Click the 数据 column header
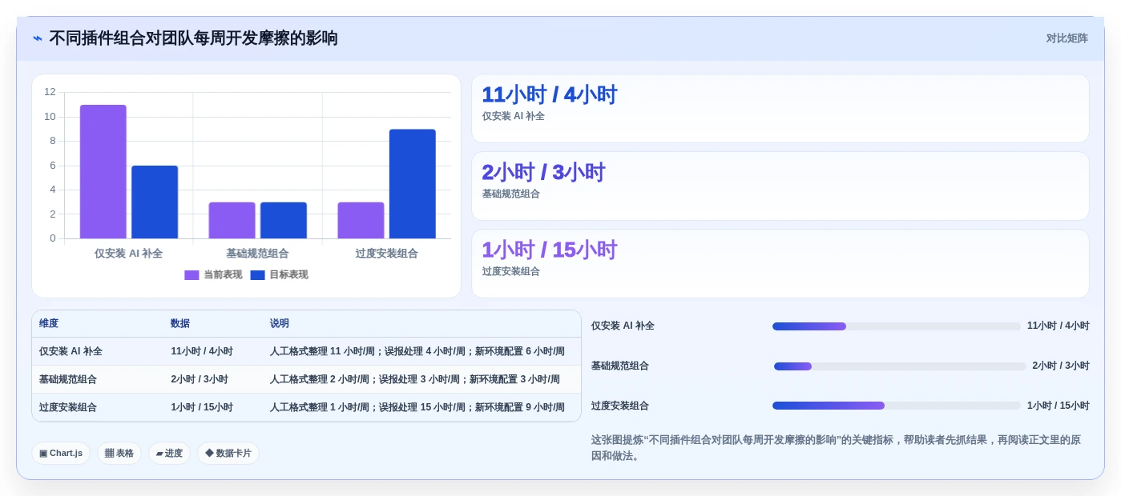 tap(180, 323)
